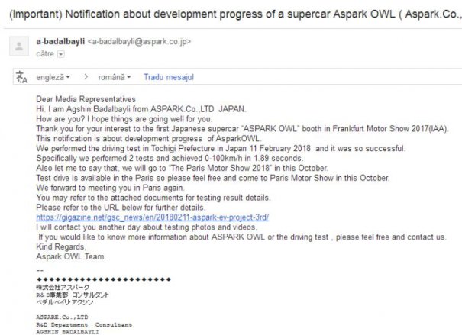Click the line 'This notification is about development progress'
Screen dimensions: 462x335
[149, 139]
